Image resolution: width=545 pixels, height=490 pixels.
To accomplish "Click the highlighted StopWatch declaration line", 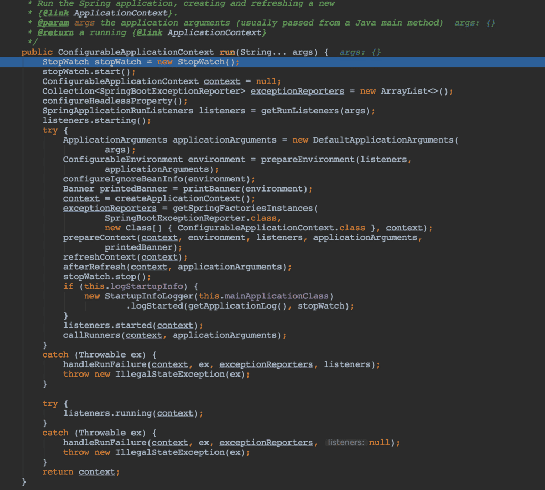I will pos(141,62).
